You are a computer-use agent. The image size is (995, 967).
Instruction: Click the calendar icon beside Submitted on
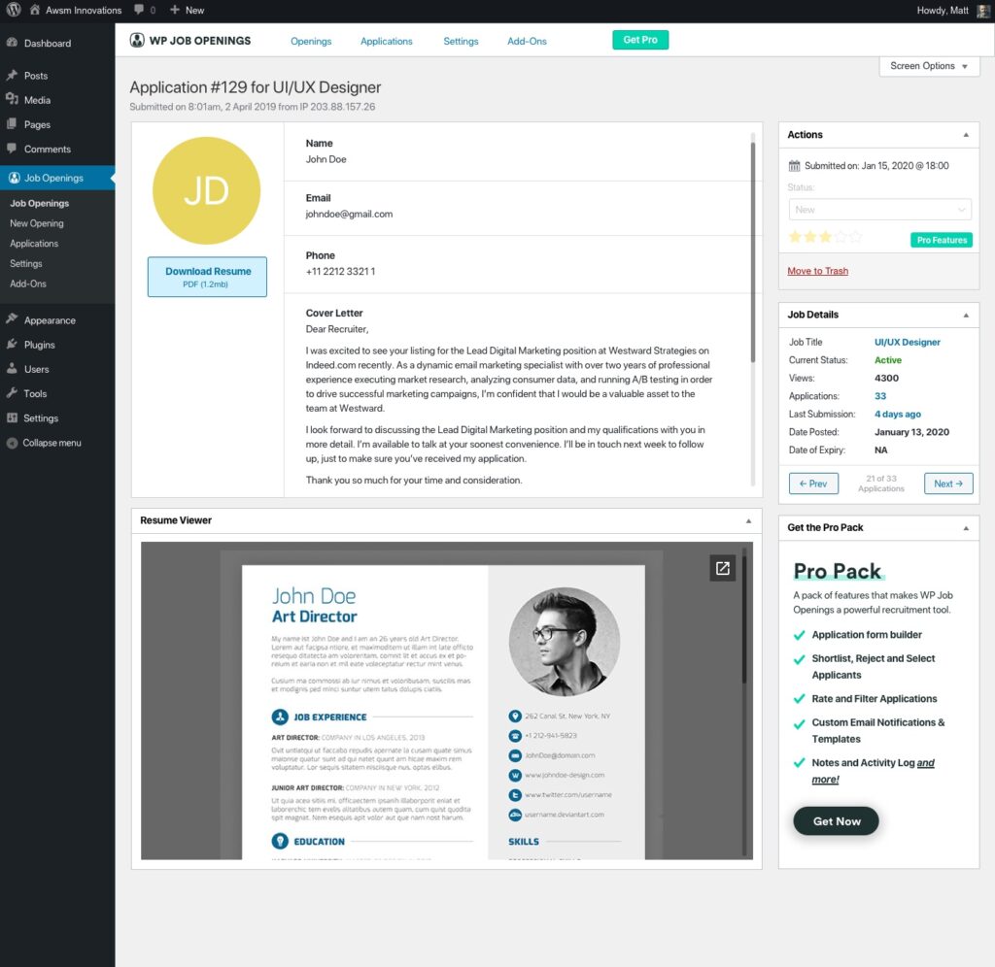[x=794, y=166]
